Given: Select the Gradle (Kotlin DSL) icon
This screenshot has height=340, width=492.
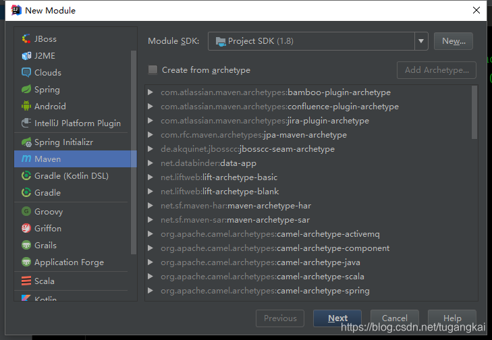Looking at the screenshot, I should click(26, 175).
